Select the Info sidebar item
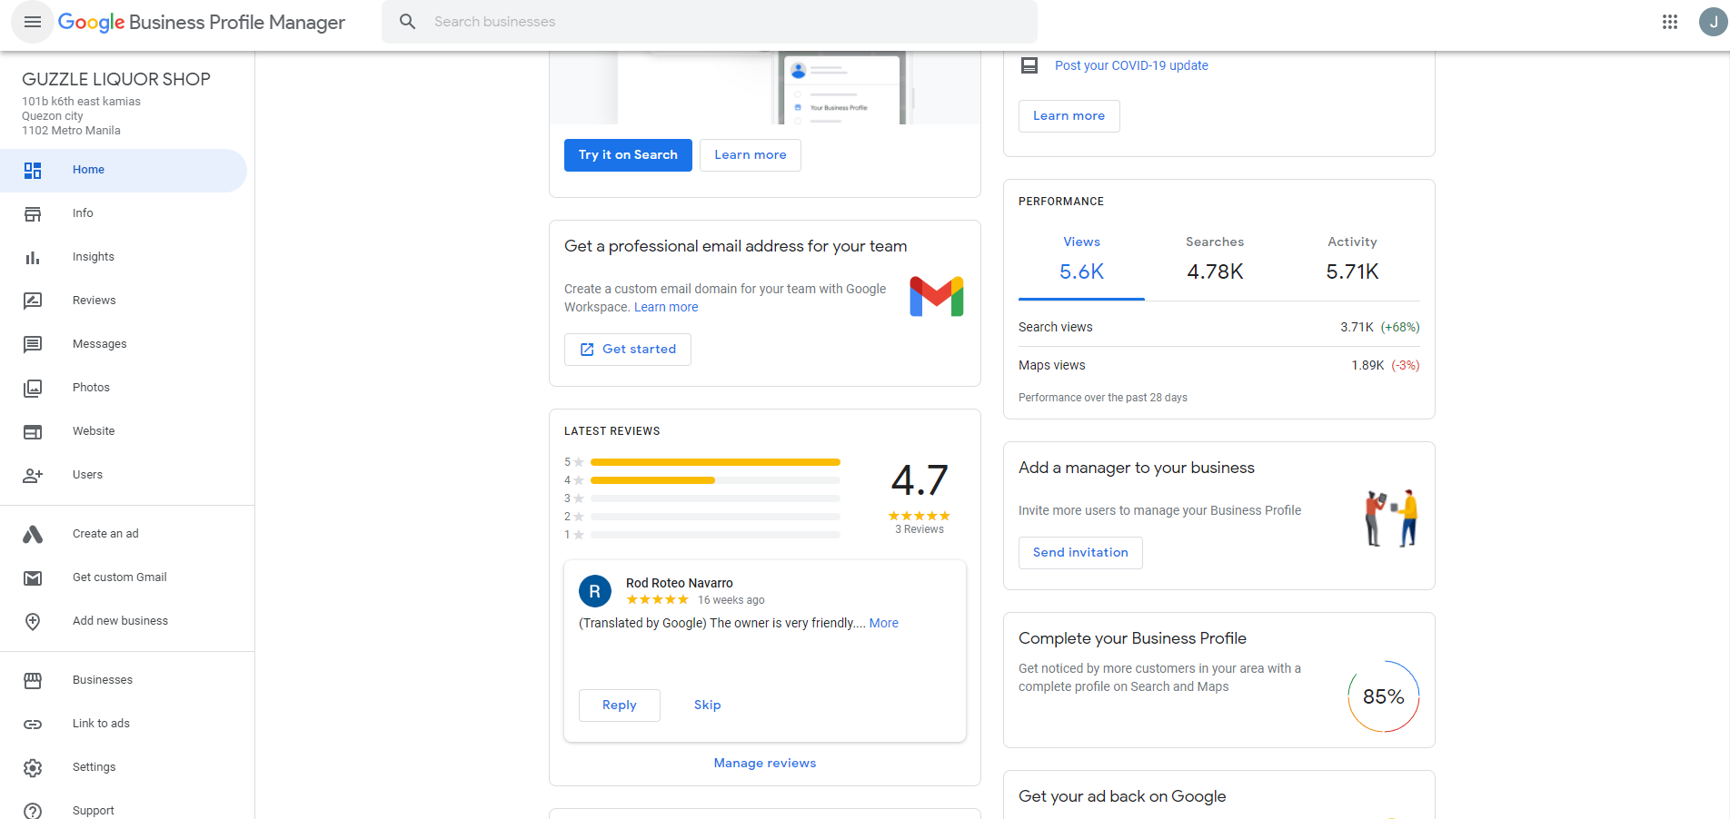The image size is (1730, 819). coord(83,213)
